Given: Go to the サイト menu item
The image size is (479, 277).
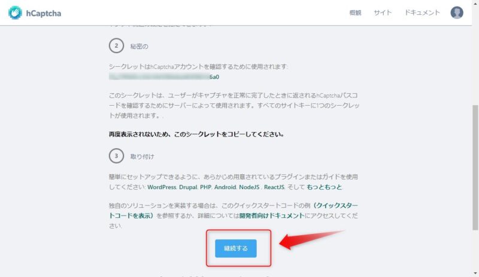Looking at the screenshot, I should click(383, 13).
